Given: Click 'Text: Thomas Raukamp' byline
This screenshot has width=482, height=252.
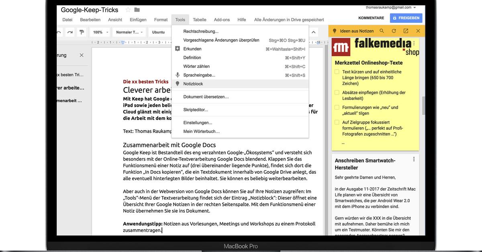Looking at the screenshot, I should pos(147,131).
